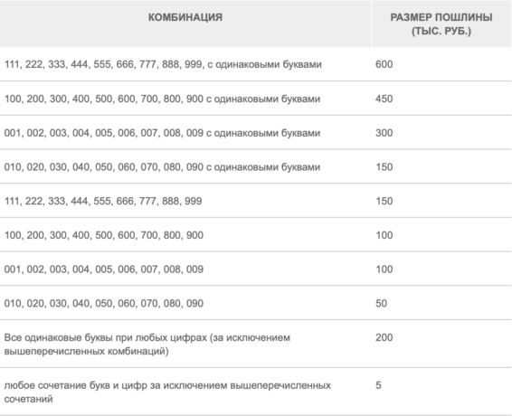Click the 200 fee value
The width and height of the screenshot is (512, 416).
click(384, 337)
